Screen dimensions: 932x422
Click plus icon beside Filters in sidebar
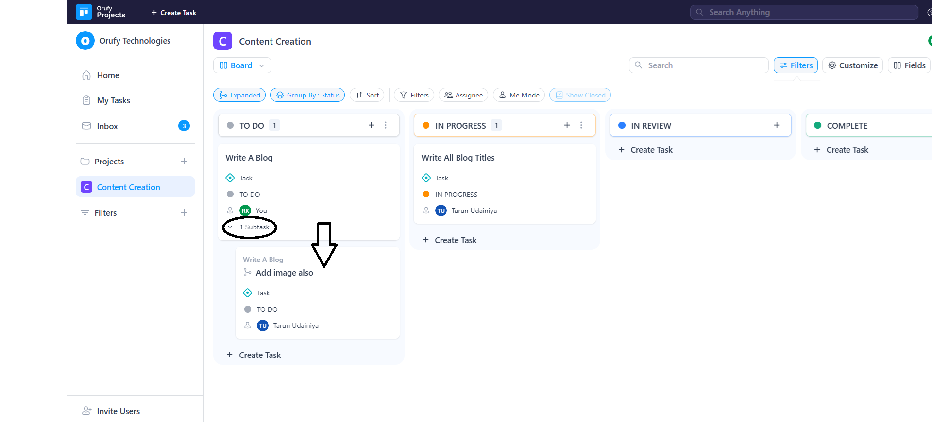point(184,212)
